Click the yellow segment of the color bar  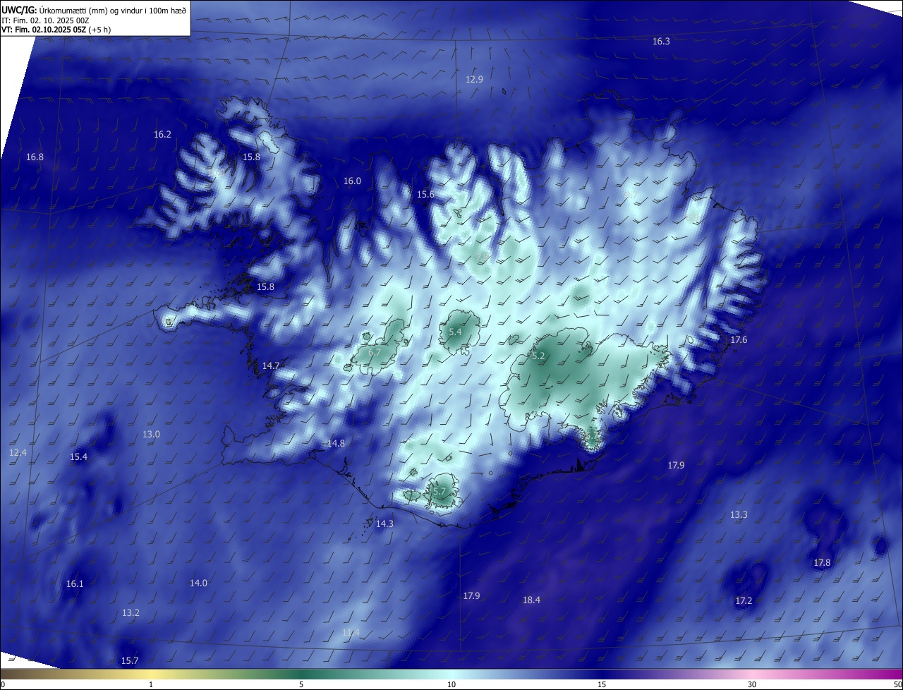point(151,674)
